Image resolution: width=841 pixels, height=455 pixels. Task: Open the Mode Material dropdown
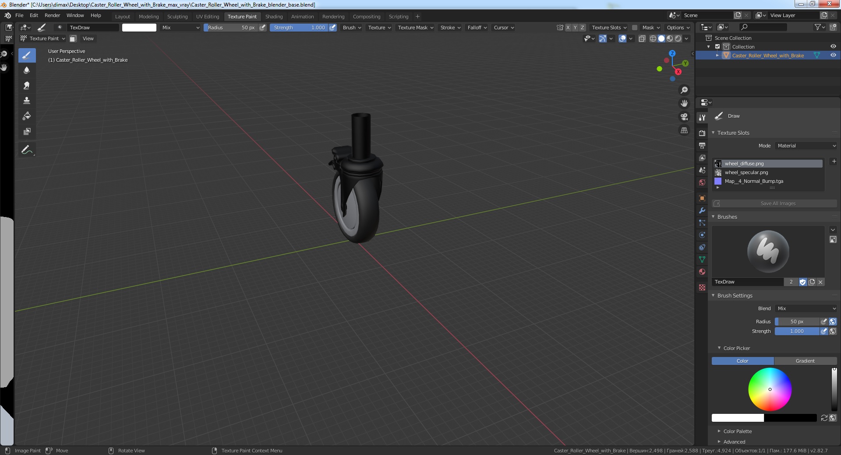(x=806, y=146)
